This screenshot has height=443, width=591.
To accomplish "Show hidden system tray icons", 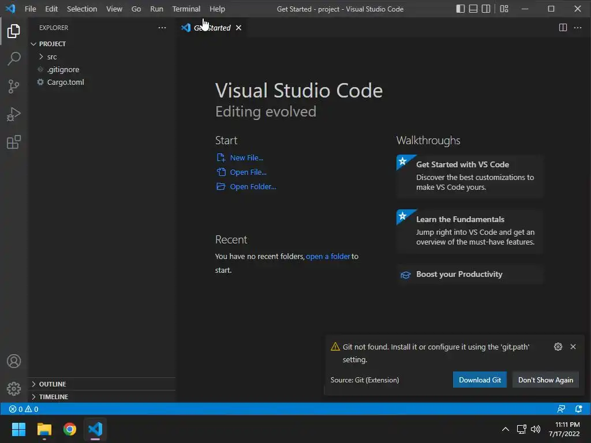I will (506, 429).
